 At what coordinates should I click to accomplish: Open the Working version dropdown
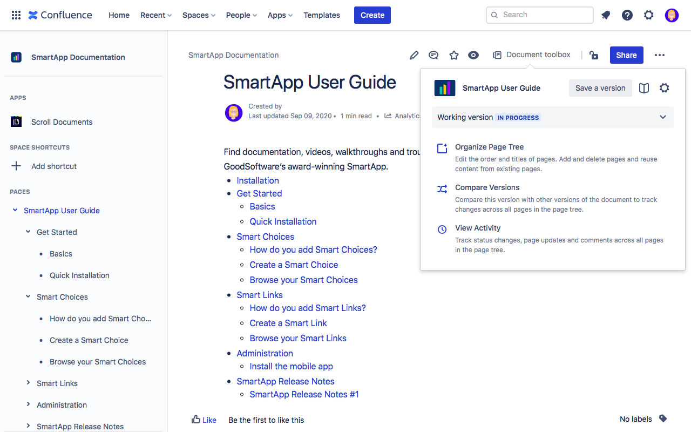663,117
